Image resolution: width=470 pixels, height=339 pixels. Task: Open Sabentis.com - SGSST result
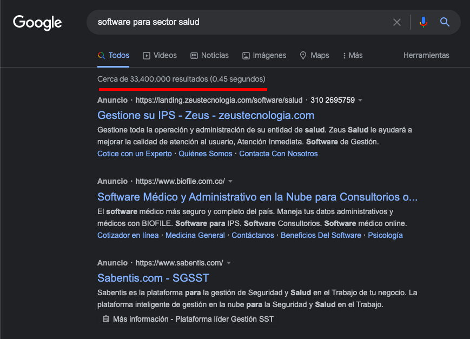pyautogui.click(x=153, y=278)
